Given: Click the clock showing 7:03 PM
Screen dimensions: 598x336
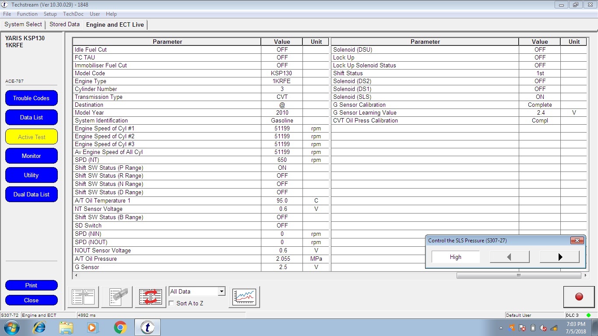Looking at the screenshot, I should click(x=576, y=324).
